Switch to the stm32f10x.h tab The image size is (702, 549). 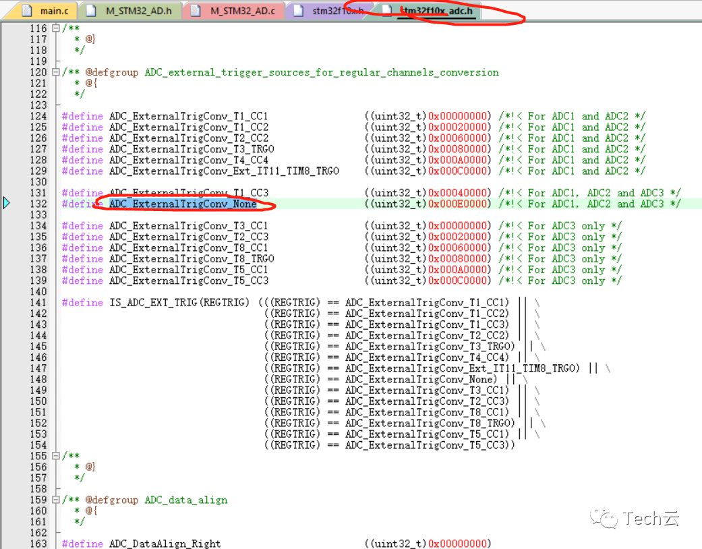[x=329, y=11]
